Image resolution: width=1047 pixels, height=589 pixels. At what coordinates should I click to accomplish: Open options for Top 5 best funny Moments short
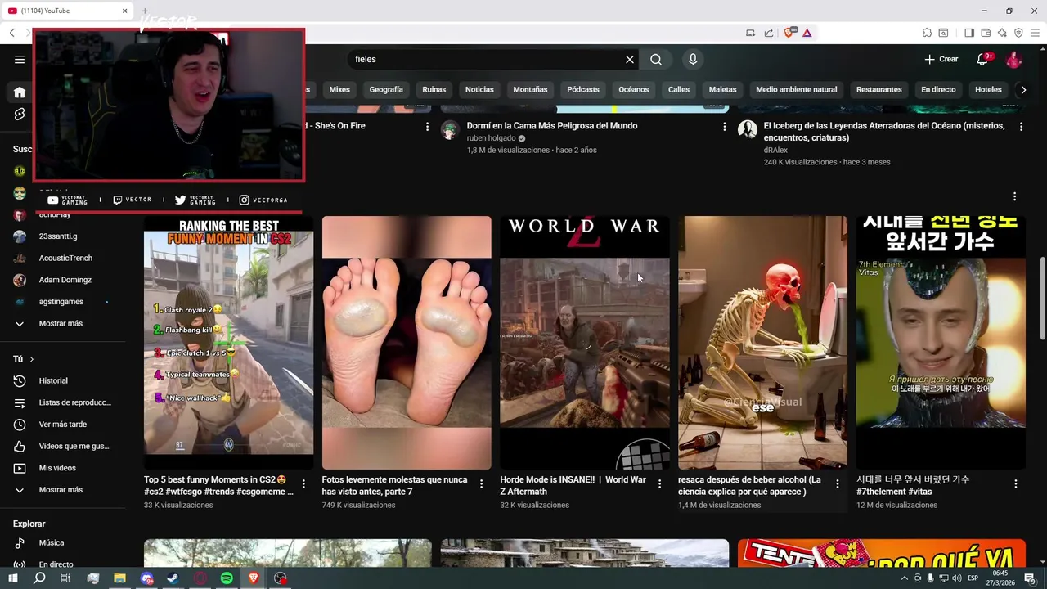click(303, 484)
